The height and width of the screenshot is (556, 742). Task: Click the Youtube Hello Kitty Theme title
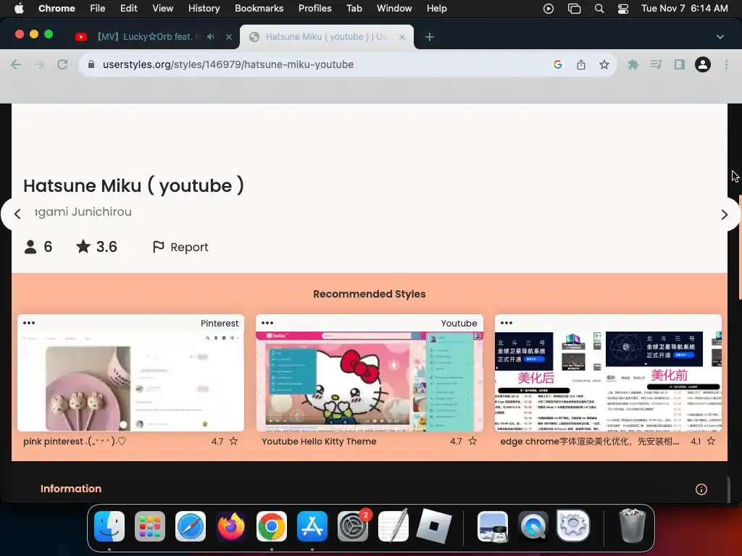point(319,441)
